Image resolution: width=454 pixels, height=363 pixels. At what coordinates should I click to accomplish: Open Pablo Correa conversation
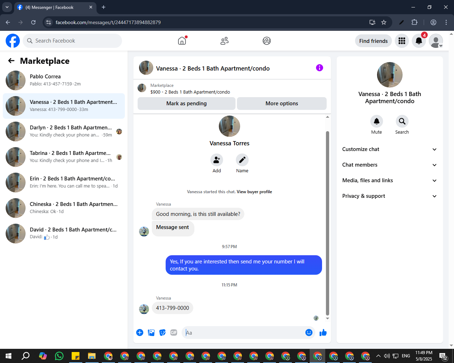click(64, 80)
